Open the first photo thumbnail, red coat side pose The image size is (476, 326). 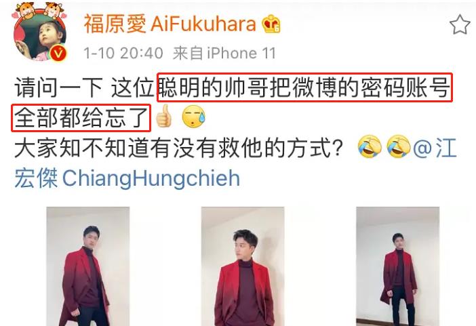88,266
